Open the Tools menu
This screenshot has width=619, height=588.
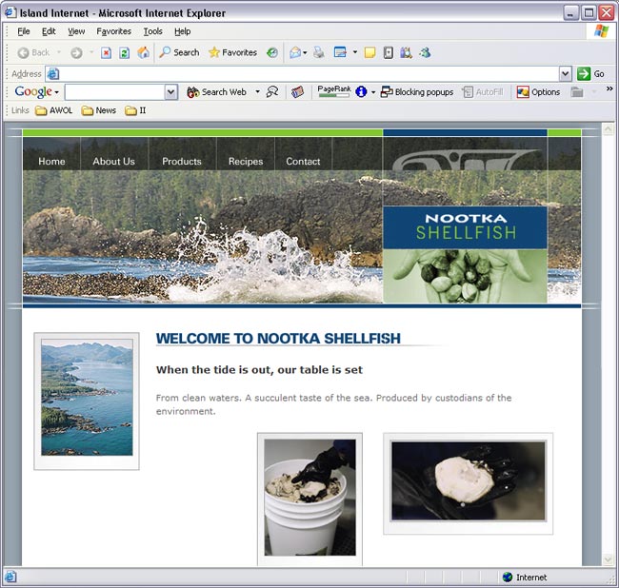click(x=152, y=31)
